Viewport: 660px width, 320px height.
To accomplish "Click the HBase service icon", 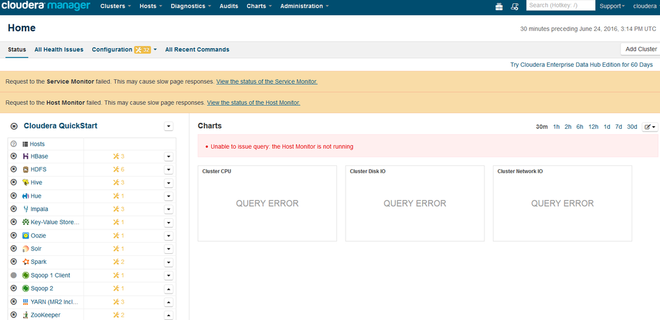I will pos(26,156).
